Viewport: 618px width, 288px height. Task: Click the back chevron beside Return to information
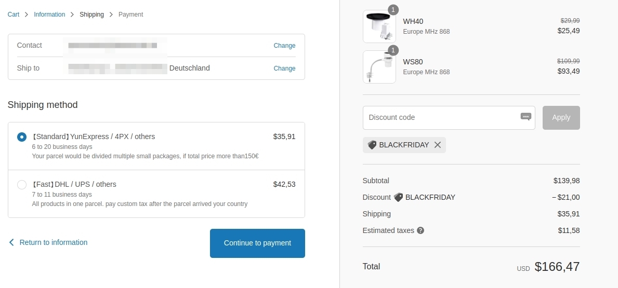tap(11, 242)
